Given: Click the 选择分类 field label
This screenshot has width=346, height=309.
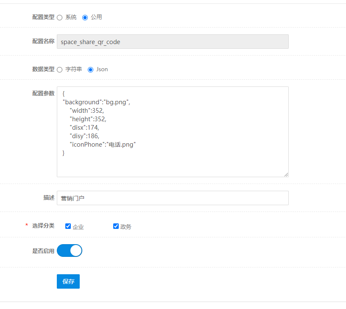Looking at the screenshot, I should 43,225.
